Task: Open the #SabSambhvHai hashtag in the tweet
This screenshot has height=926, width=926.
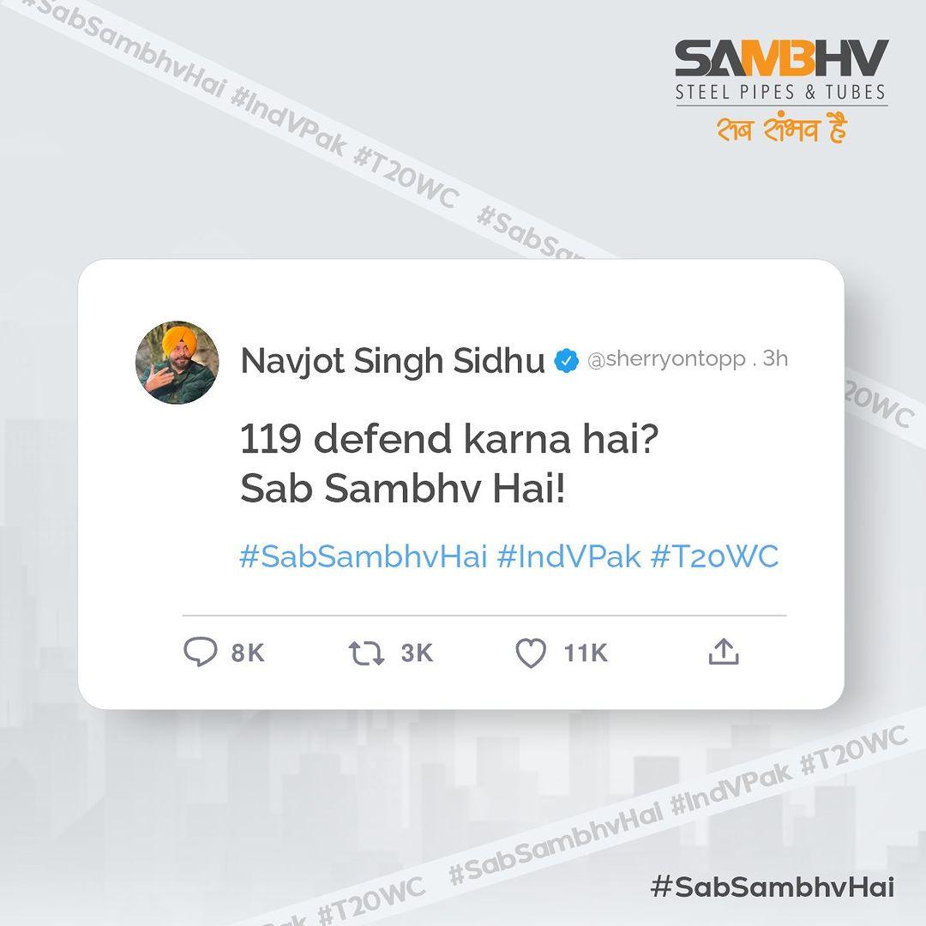Action: coord(364,556)
